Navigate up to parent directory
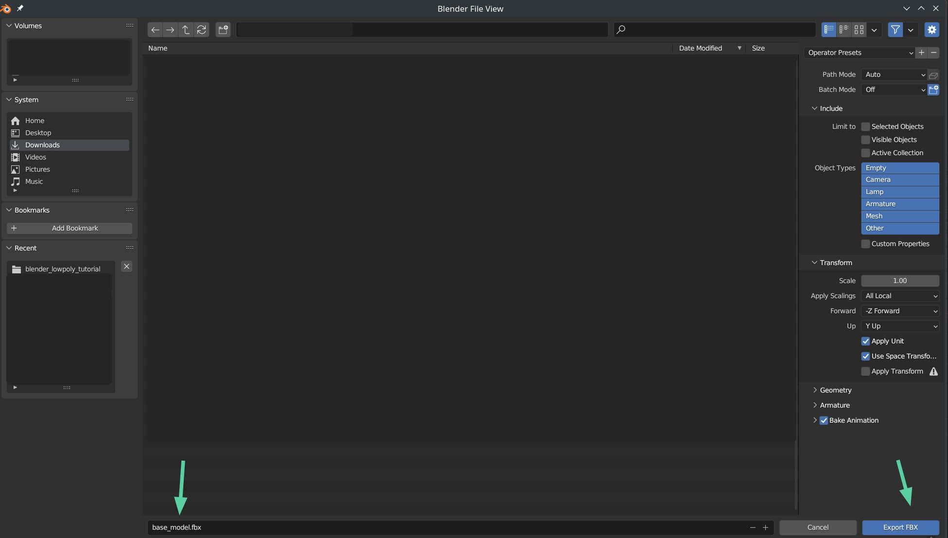Image resolution: width=948 pixels, height=538 pixels. 186,30
